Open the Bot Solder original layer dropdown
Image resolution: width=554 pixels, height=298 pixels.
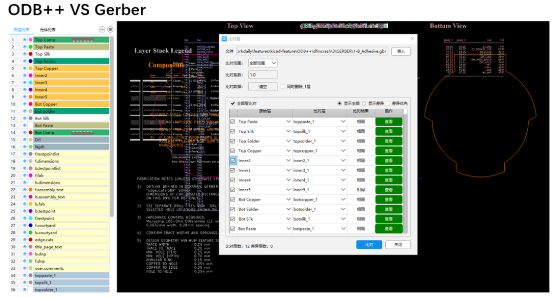pos(289,209)
